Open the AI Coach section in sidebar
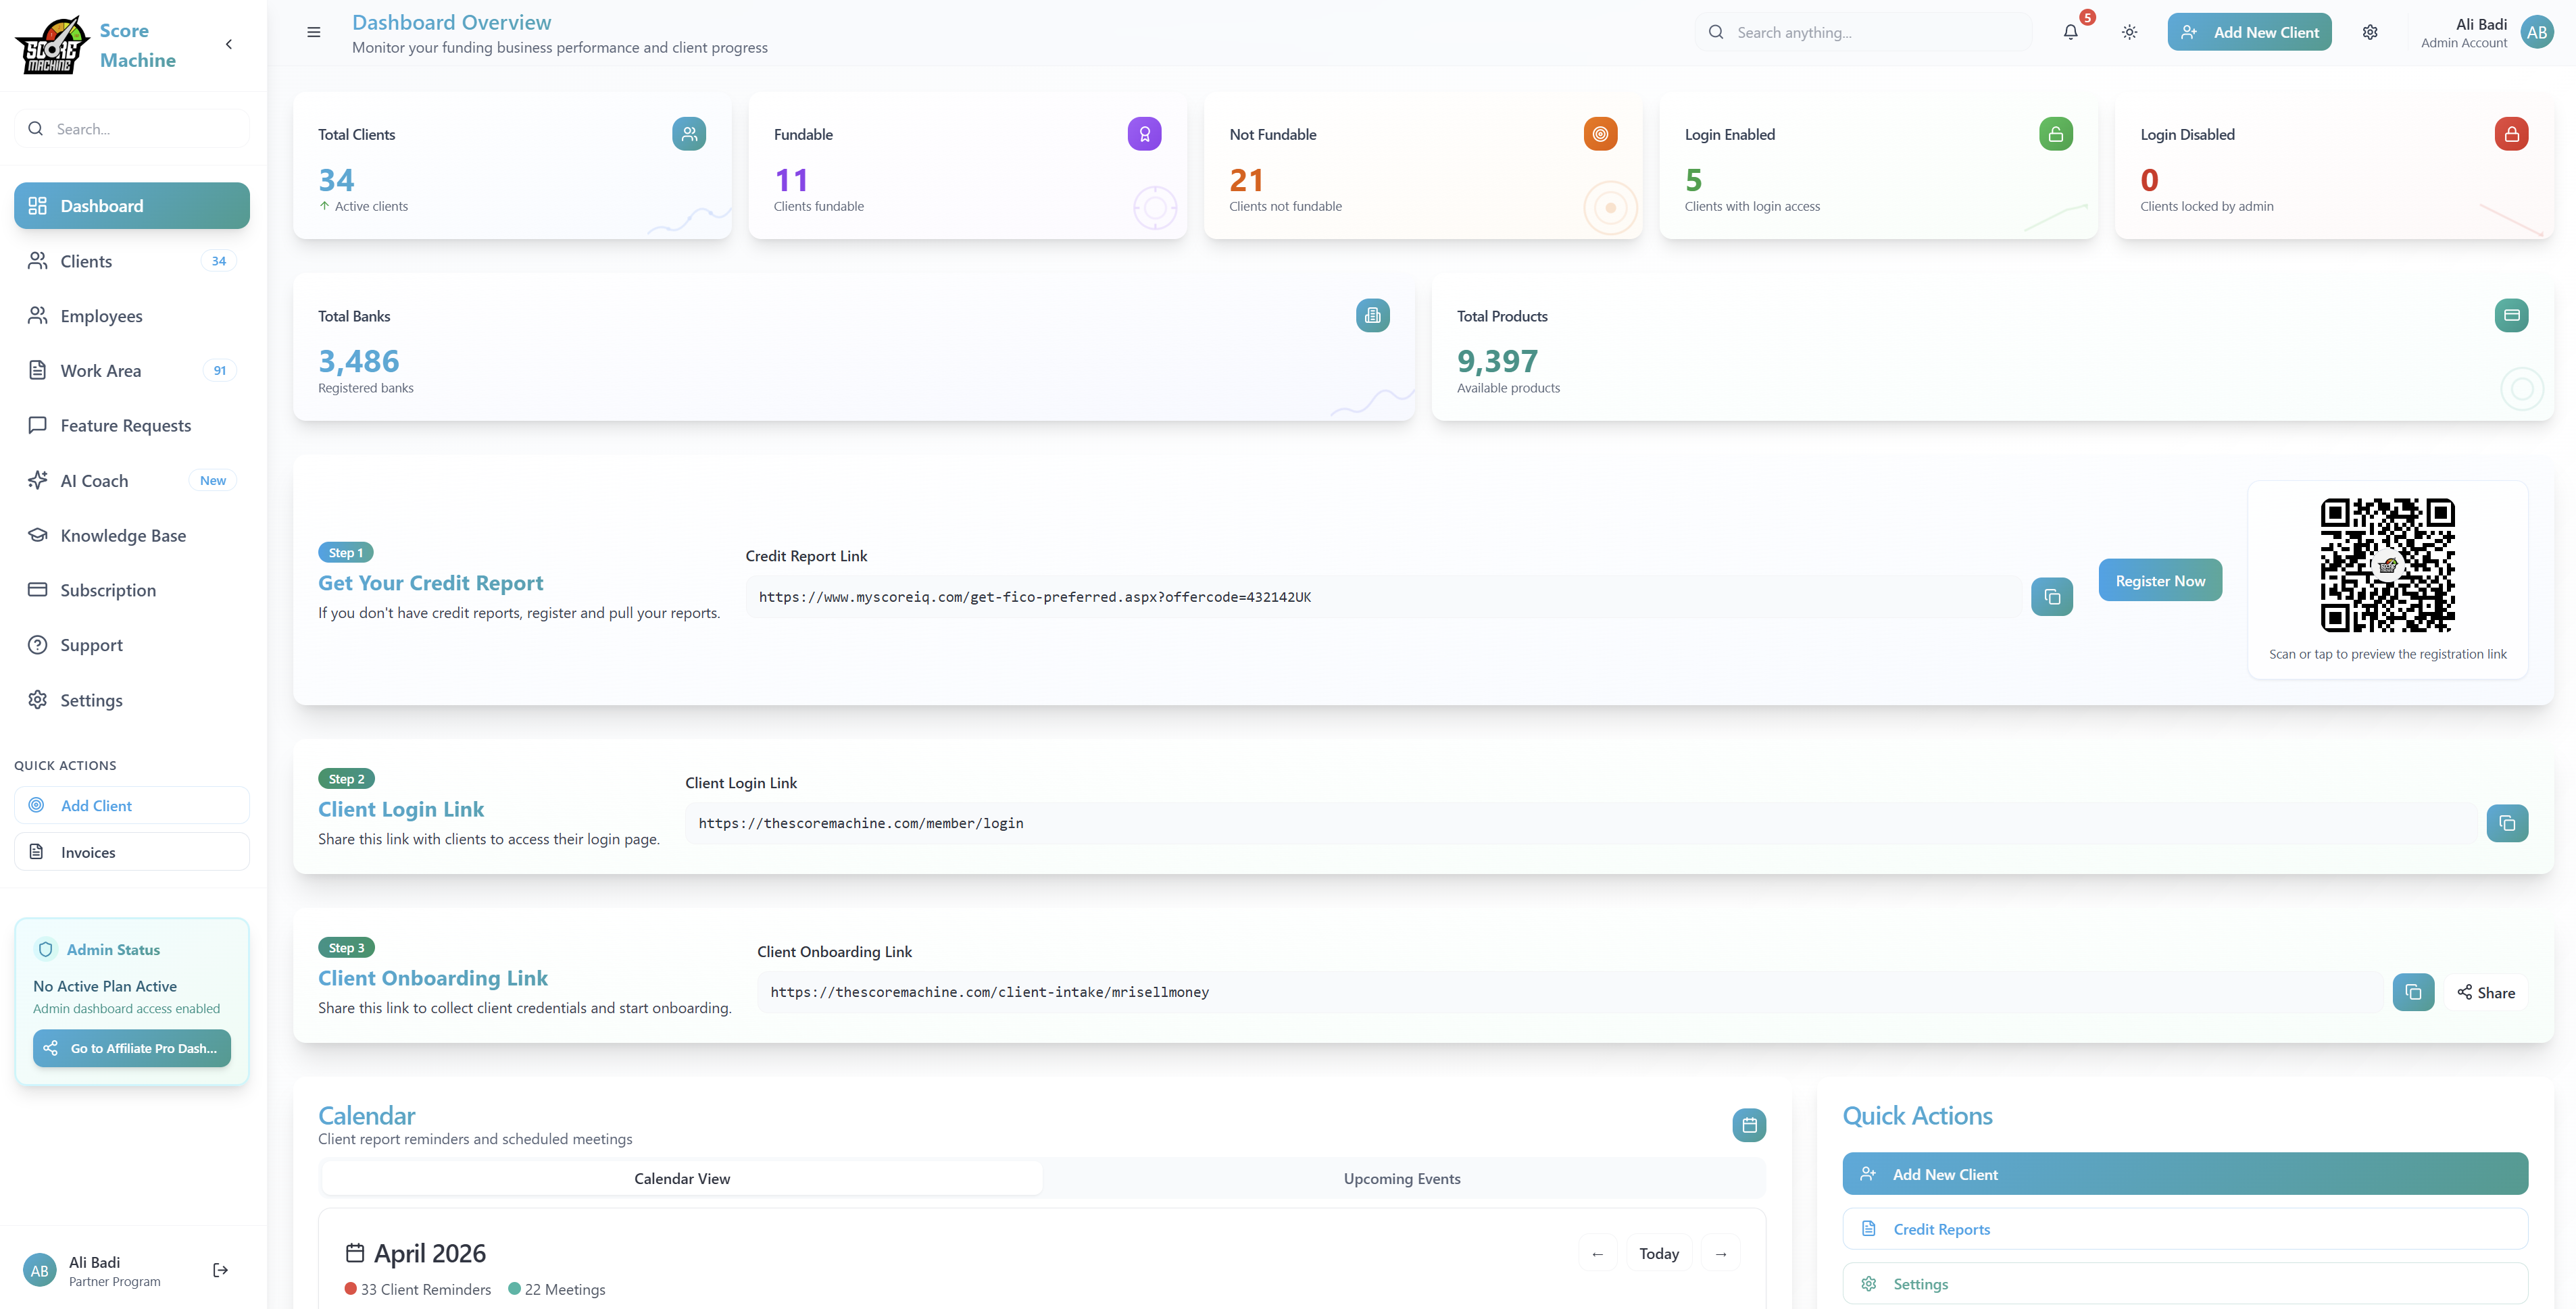 (x=95, y=480)
